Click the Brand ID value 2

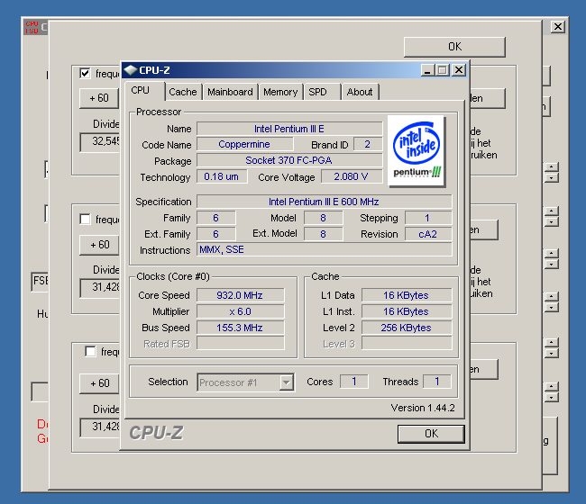click(368, 144)
